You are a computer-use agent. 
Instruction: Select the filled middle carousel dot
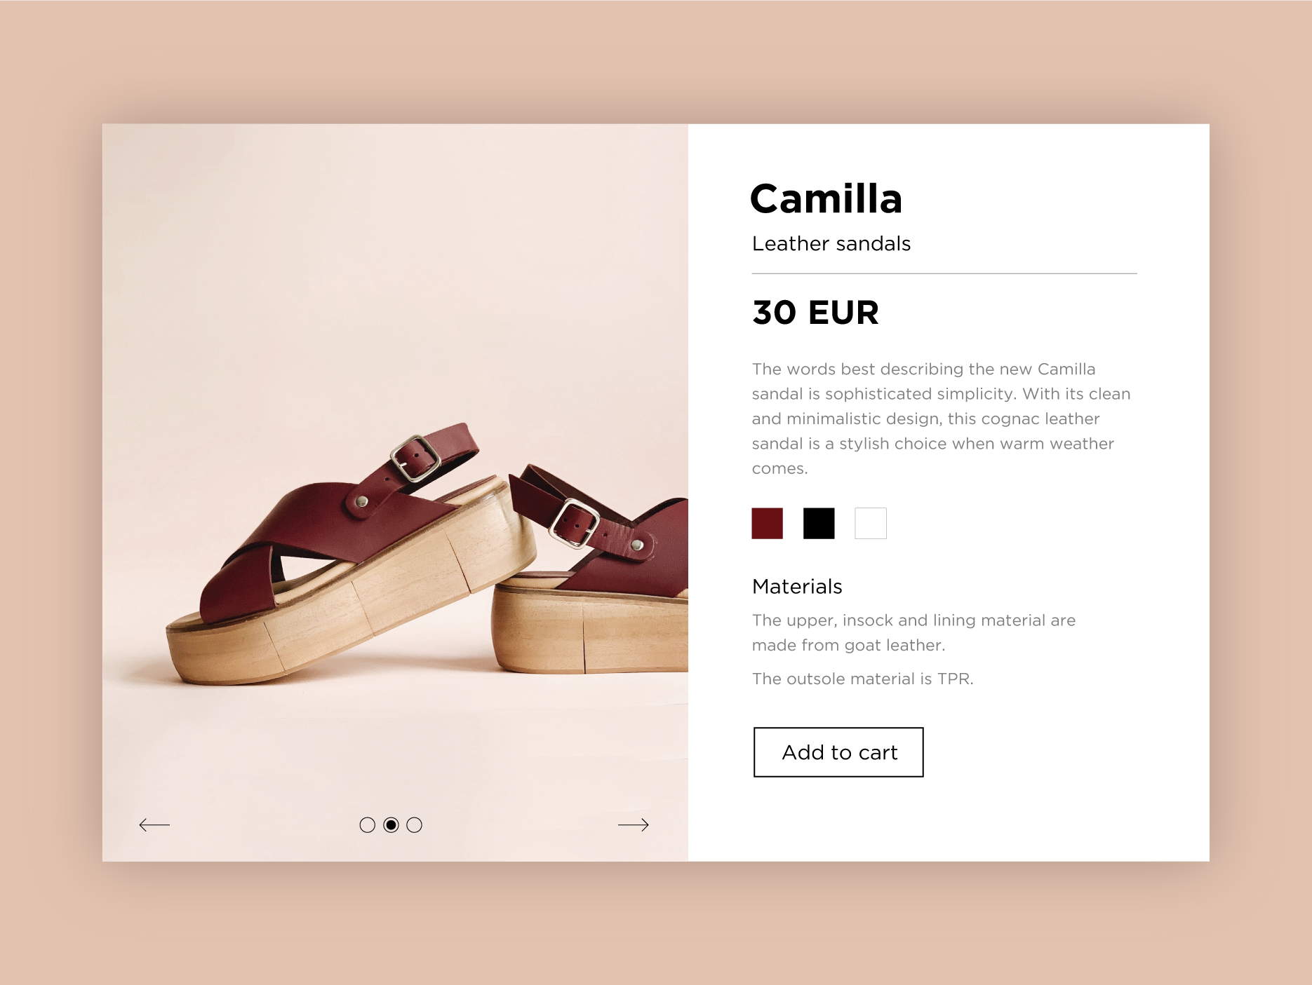coord(391,825)
